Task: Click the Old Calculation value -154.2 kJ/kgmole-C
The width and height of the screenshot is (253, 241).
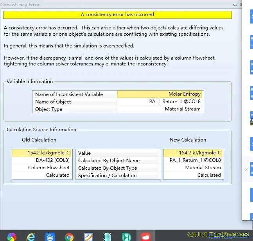Action: click(42, 153)
